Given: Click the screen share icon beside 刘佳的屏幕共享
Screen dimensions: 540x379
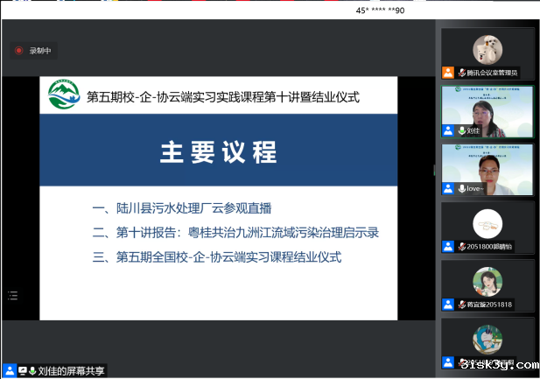Looking at the screenshot, I should pyautogui.click(x=22, y=370).
